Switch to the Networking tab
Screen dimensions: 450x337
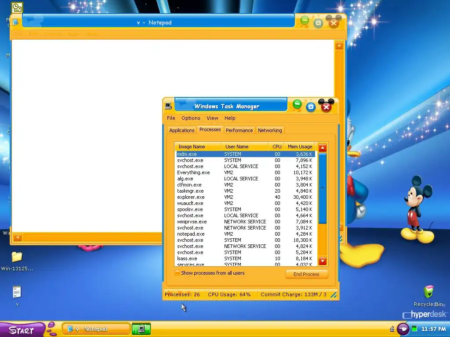click(270, 130)
